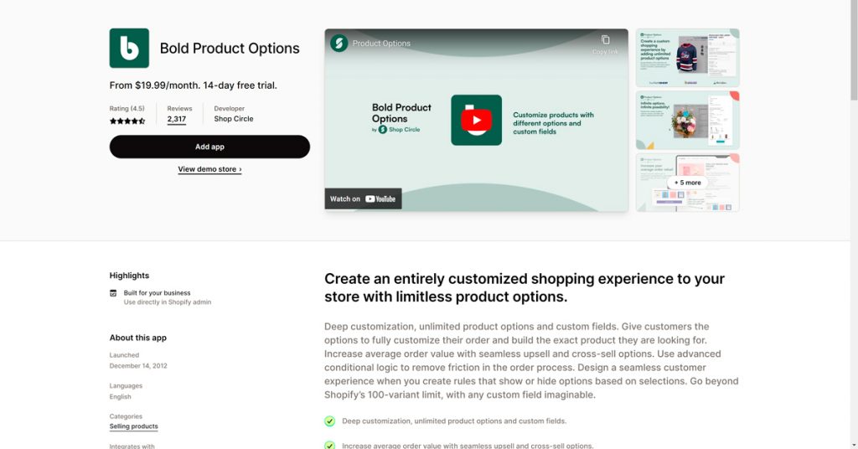Click the Add app button
This screenshot has width=858, height=449.
(209, 147)
